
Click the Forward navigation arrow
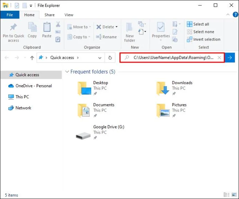tap(17, 57)
